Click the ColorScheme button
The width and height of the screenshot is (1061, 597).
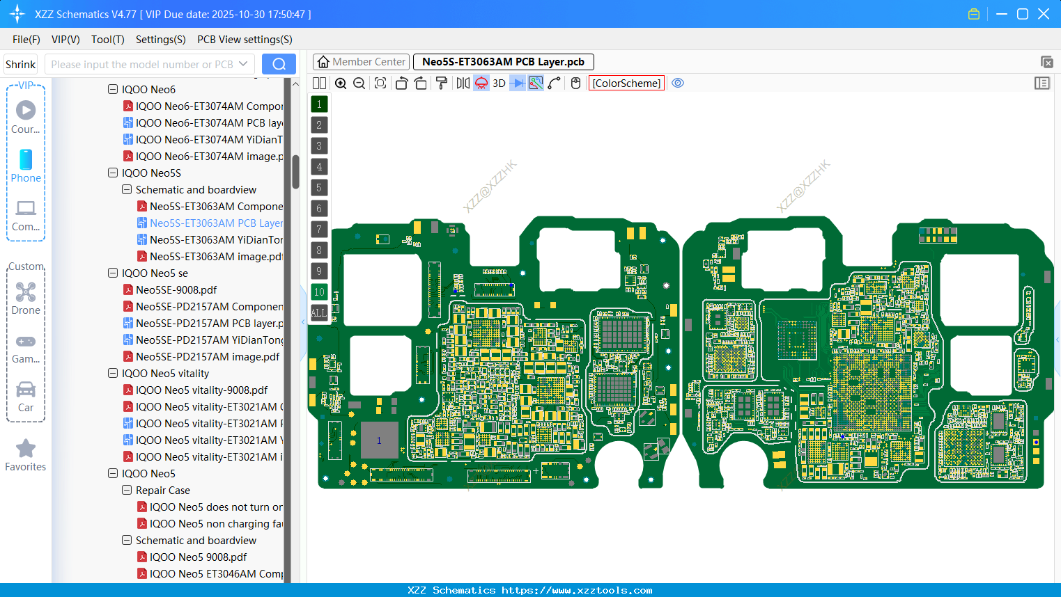(626, 83)
